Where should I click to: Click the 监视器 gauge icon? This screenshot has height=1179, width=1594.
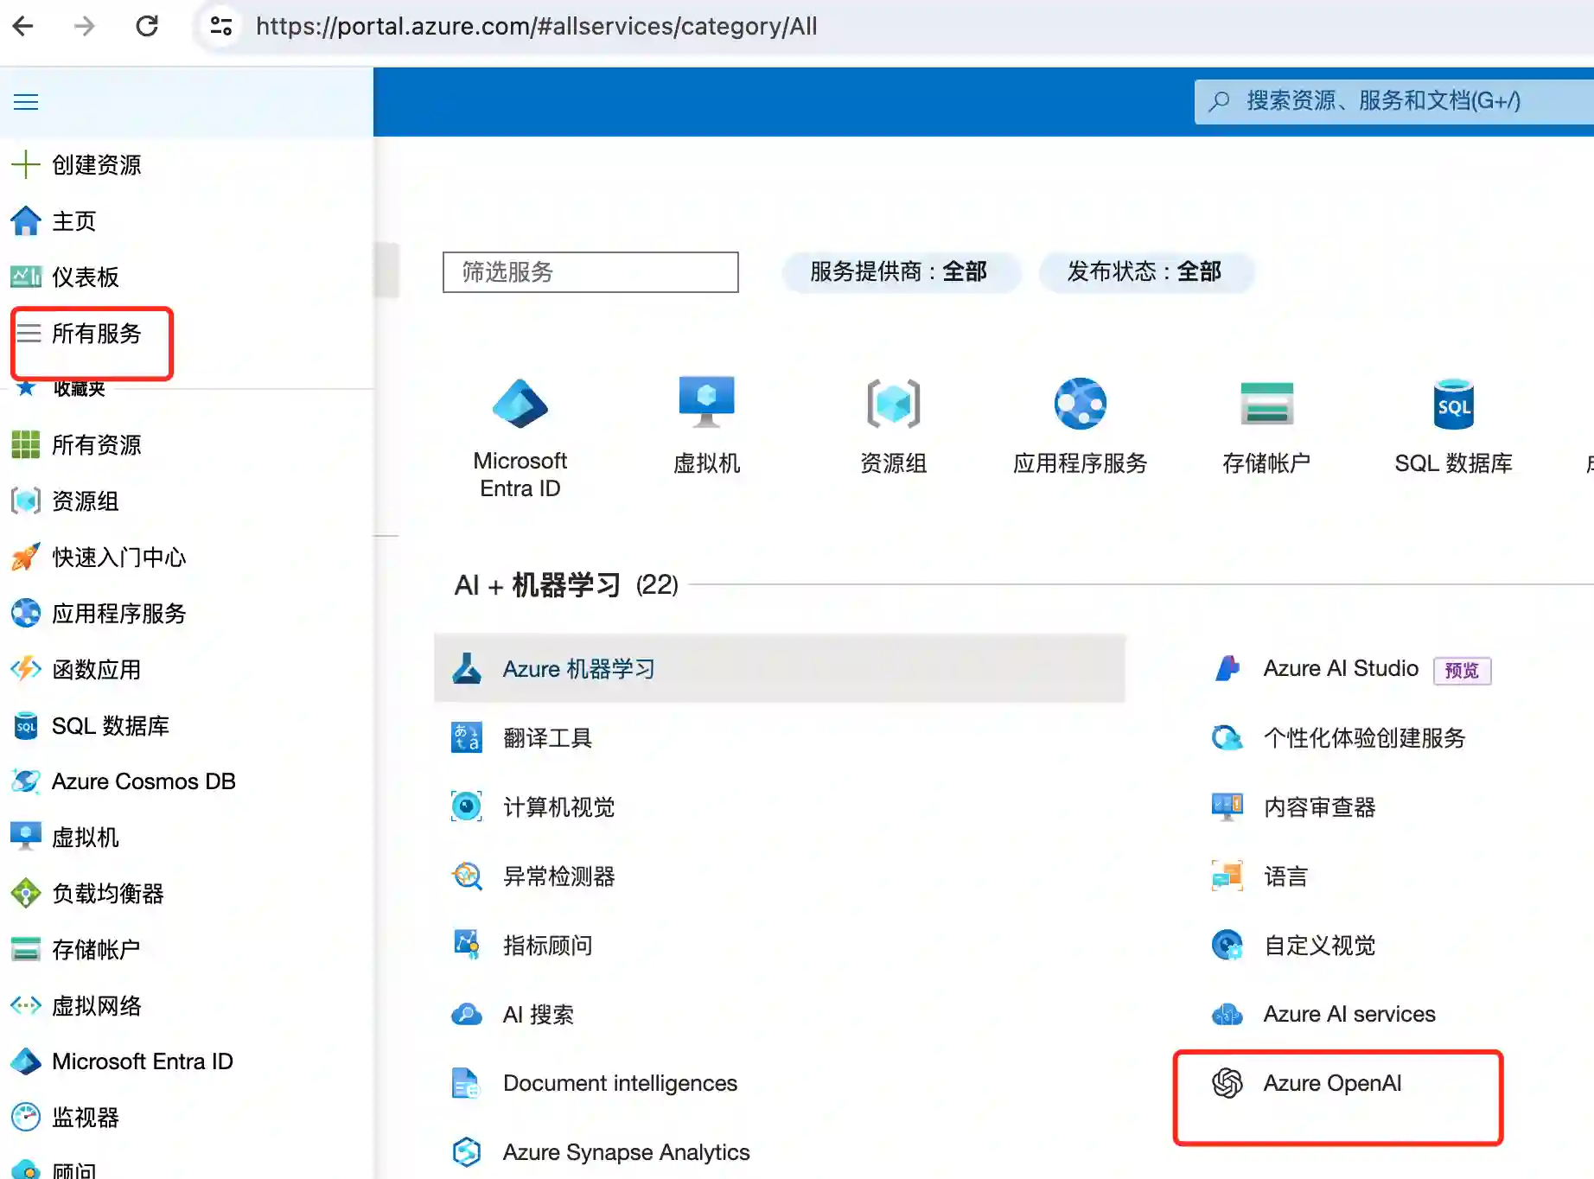[26, 1117]
